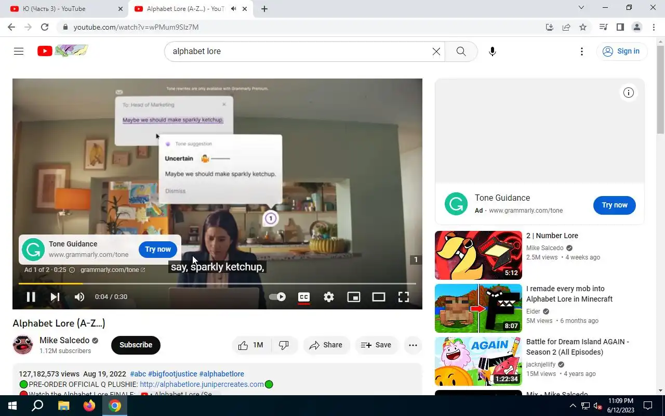Dislike the video

point(284,345)
